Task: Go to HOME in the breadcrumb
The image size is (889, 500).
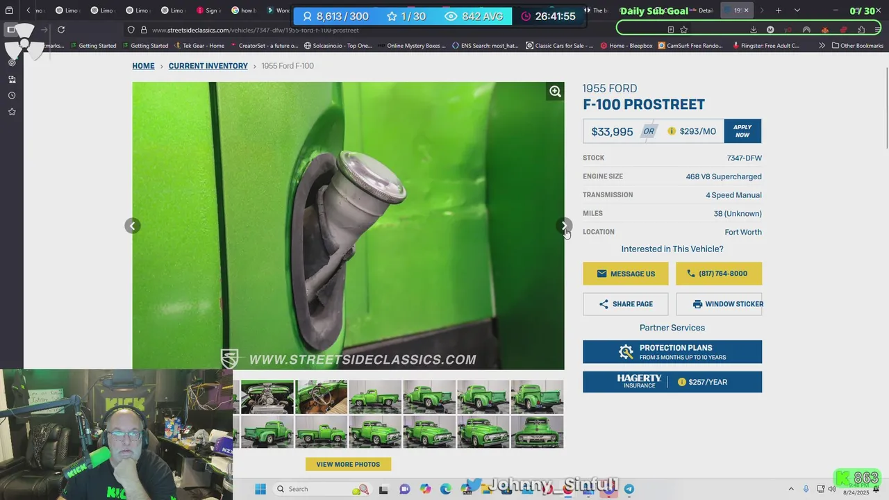Action: pos(144,66)
